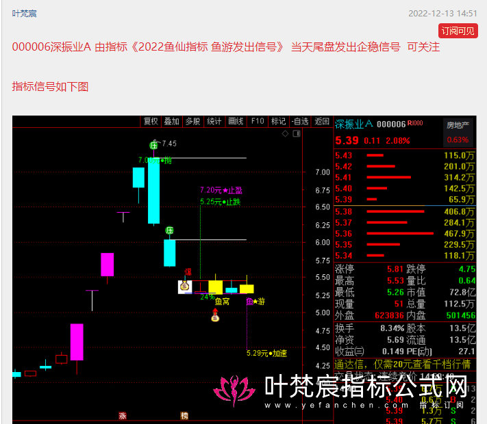The width and height of the screenshot is (487, 424).
Task: Click the 5.25元●止跌 label
Action: [220, 202]
